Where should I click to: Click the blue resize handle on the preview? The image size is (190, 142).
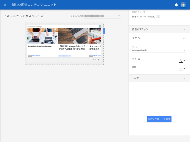pyautogui.click(x=104, y=31)
